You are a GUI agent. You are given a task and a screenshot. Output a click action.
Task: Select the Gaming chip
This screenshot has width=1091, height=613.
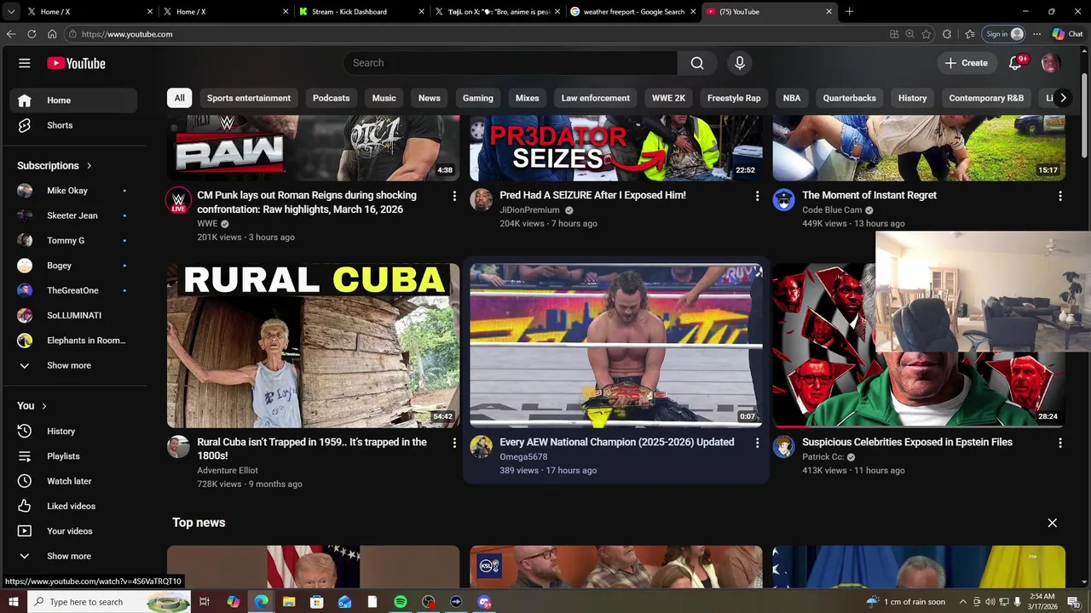[478, 98]
